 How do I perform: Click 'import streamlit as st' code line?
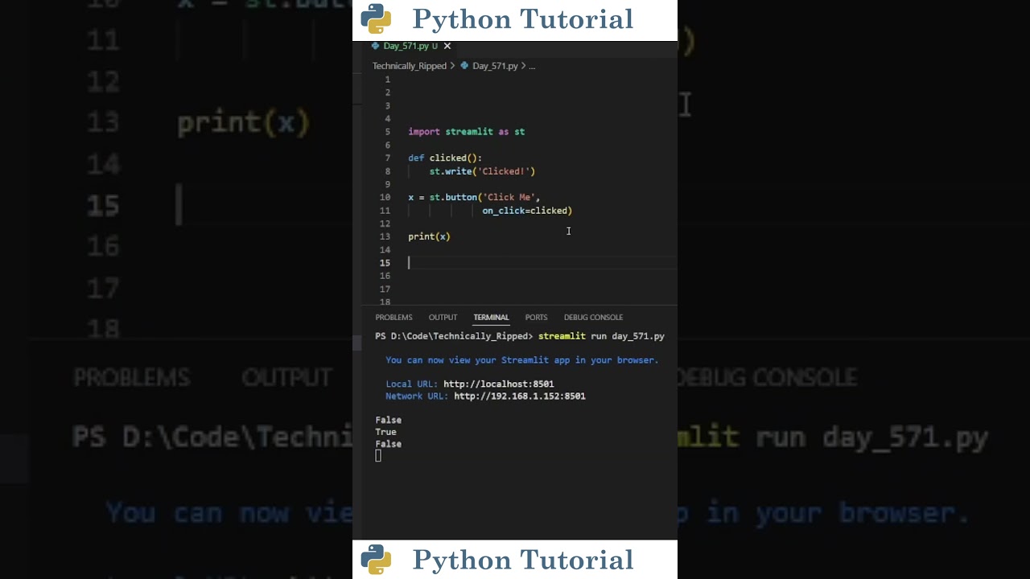[466, 132]
